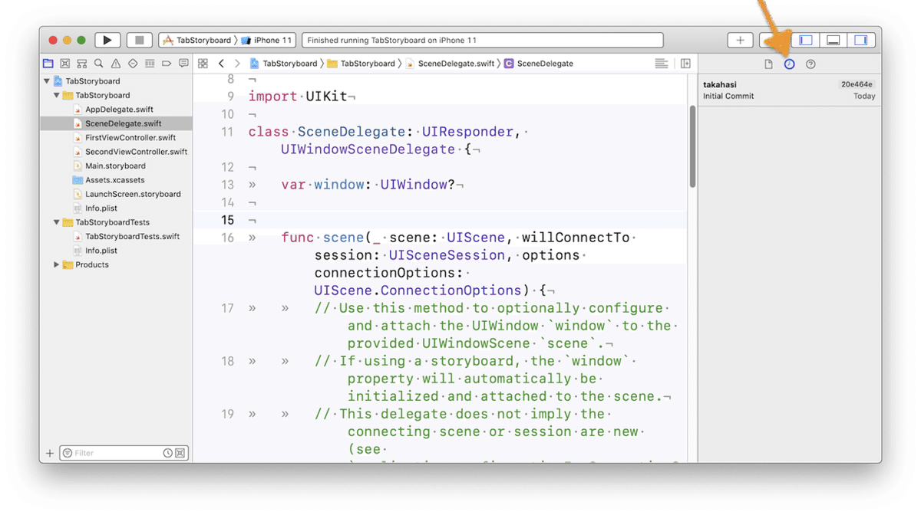This screenshot has height=515, width=921.
Task: Open the Symbol navigator
Action: pos(82,64)
